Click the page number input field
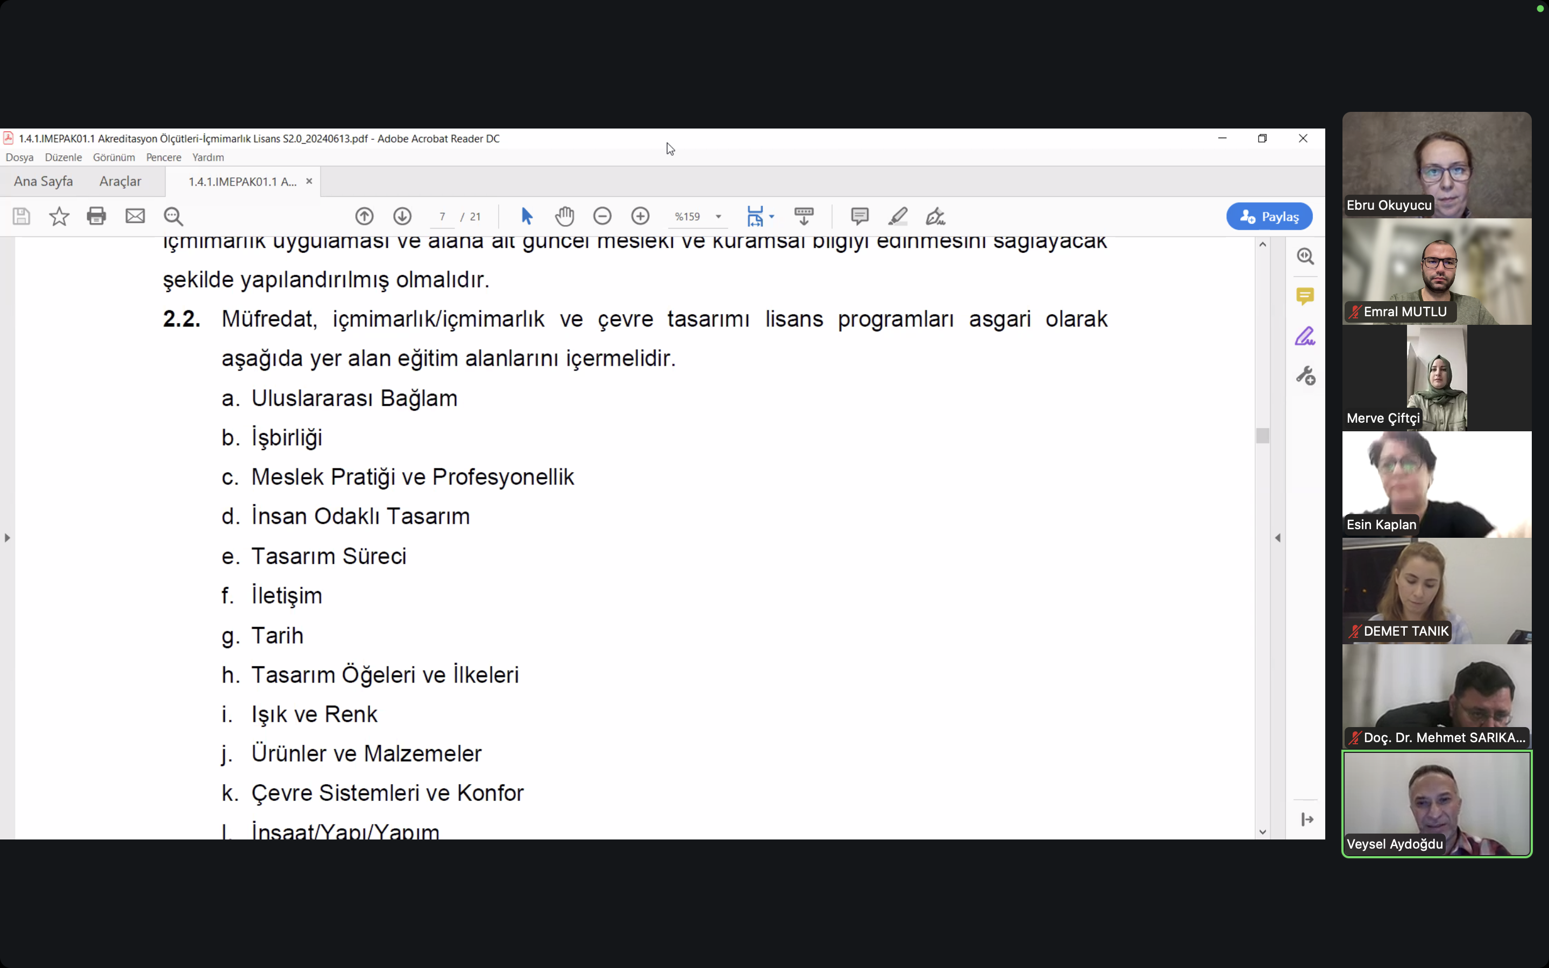This screenshot has width=1549, height=968. (442, 216)
